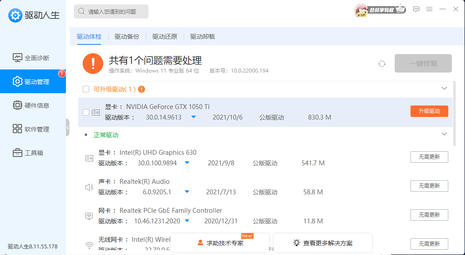
Task: Click the driver list vertical scrollbar
Action: 454,113
